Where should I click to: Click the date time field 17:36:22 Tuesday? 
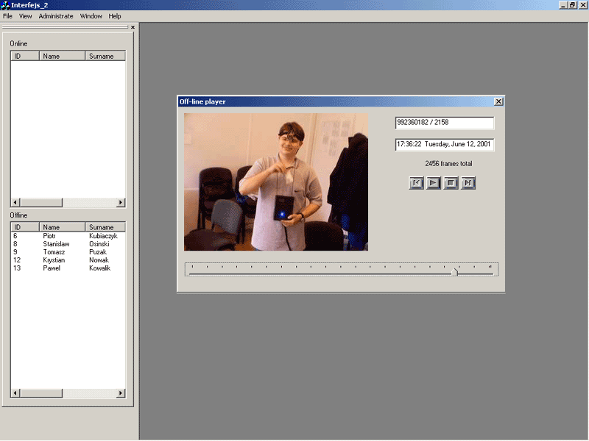445,144
